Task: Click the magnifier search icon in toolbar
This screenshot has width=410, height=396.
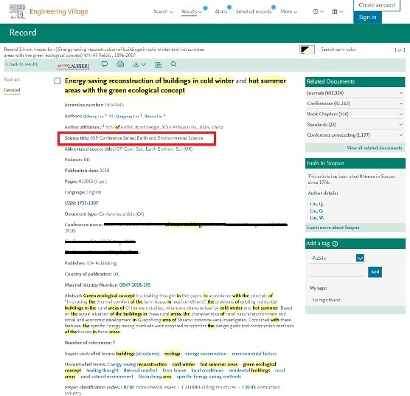Action: click(x=173, y=64)
